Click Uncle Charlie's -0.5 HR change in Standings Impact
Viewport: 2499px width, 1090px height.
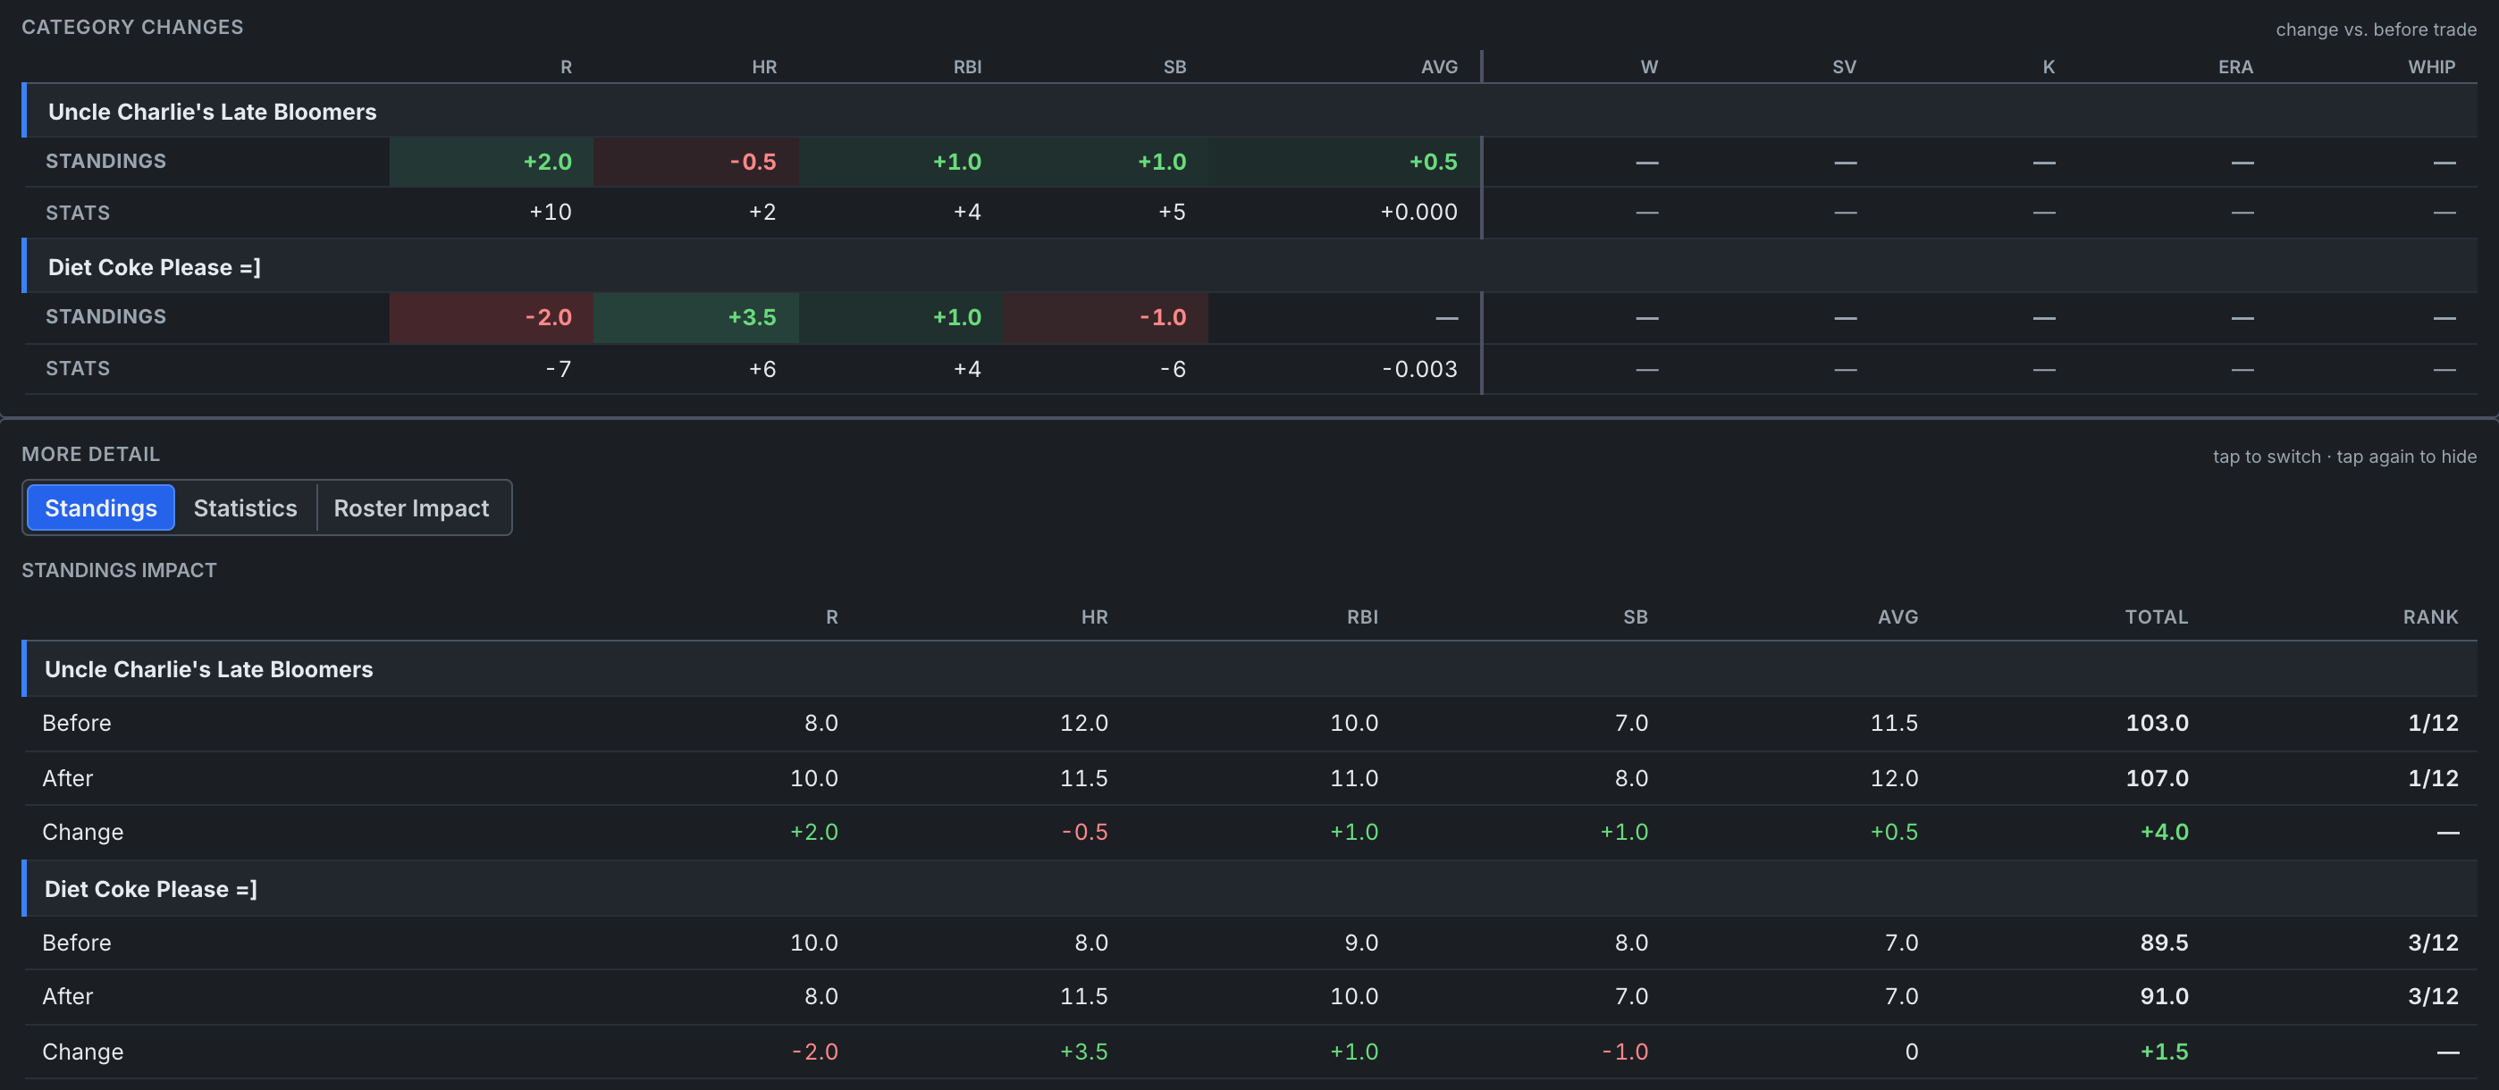pos(1084,831)
